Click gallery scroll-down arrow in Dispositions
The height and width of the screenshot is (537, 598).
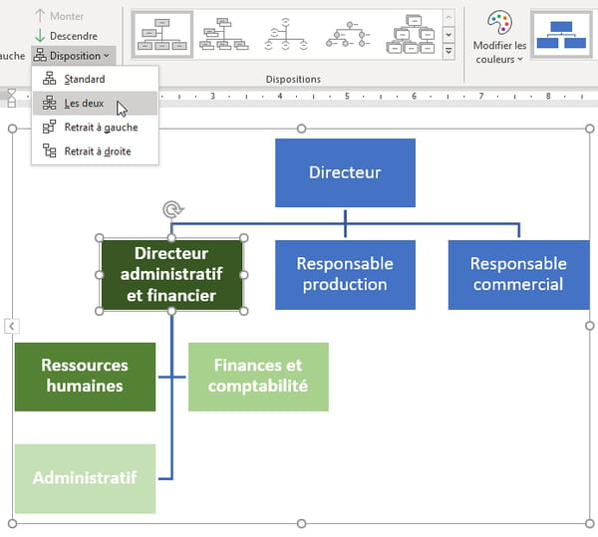click(x=448, y=35)
